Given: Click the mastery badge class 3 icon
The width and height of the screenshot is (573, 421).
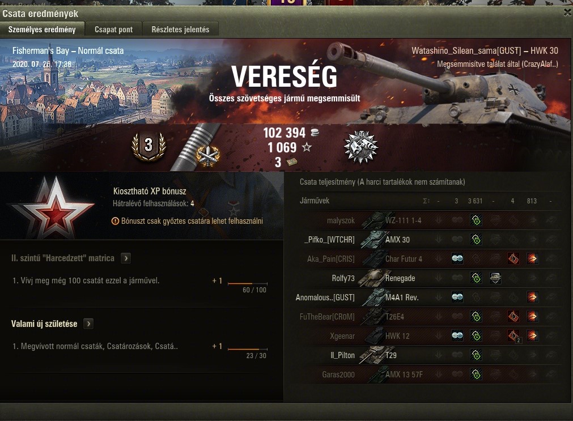Looking at the screenshot, I should click(148, 146).
